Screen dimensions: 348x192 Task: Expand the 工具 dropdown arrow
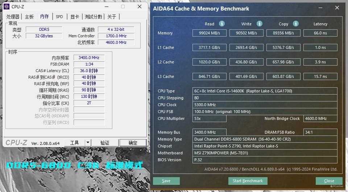coord(88,143)
